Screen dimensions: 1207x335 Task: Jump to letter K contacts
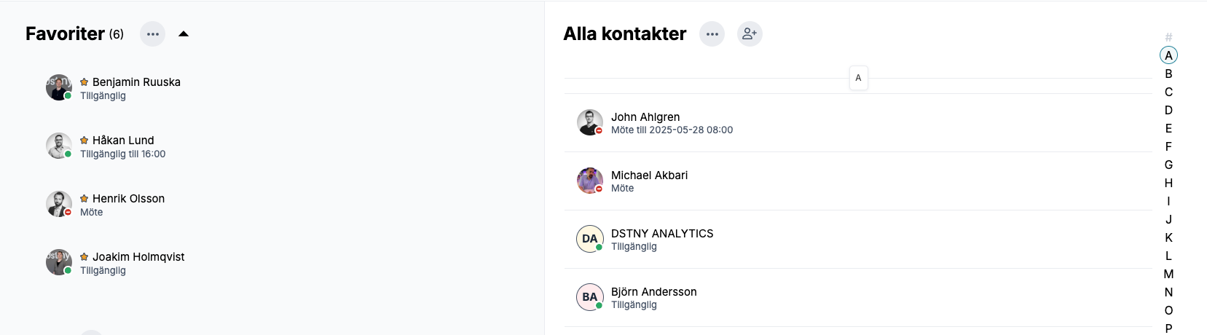click(1168, 237)
